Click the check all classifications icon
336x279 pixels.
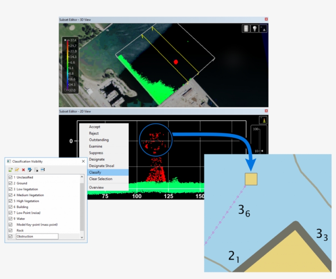[30, 170]
